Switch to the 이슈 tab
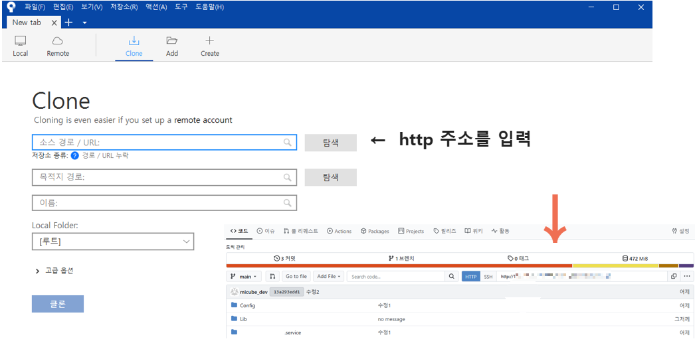Image resolution: width=695 pixels, height=353 pixels. point(266,231)
